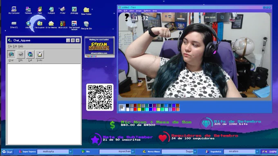
Task: Click the Stream Raiders banner window
Action: 100,47
